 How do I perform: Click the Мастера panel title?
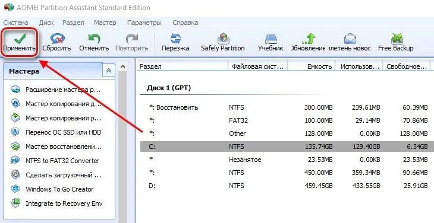pos(24,71)
